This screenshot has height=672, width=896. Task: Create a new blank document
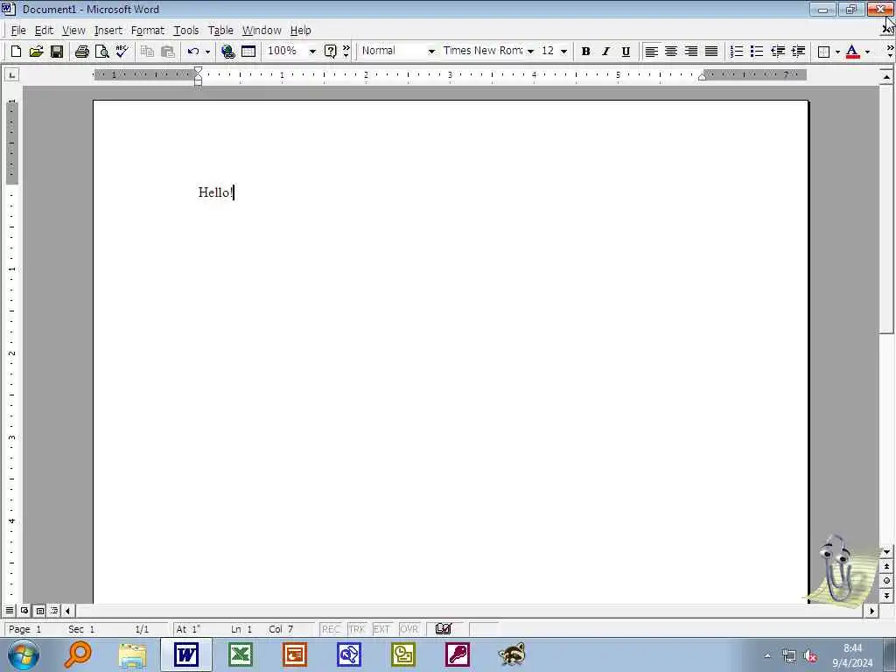[16, 52]
